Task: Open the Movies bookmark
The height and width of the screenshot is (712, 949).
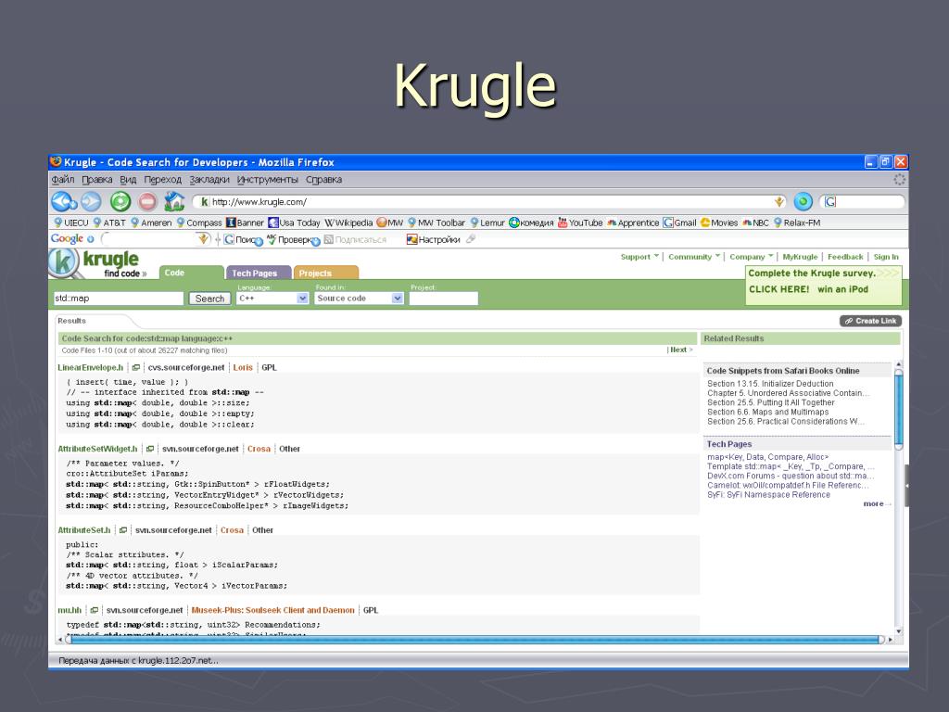Action: (719, 222)
